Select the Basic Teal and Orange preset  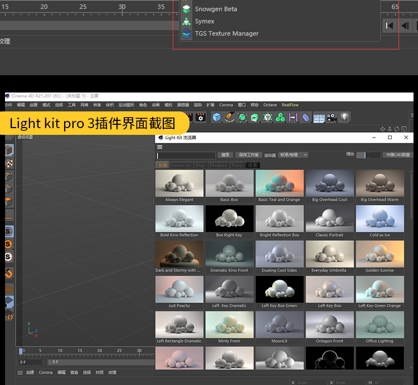coord(279,187)
